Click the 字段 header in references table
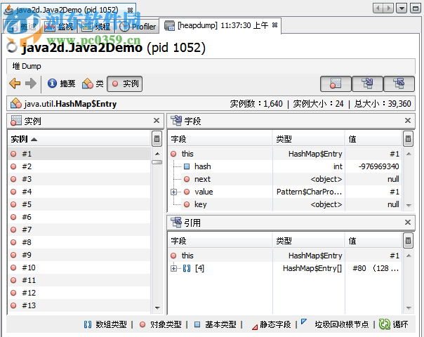 click(220, 241)
